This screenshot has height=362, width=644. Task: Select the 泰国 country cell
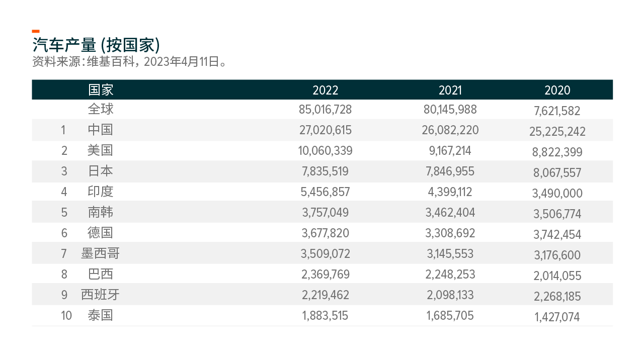(x=101, y=315)
